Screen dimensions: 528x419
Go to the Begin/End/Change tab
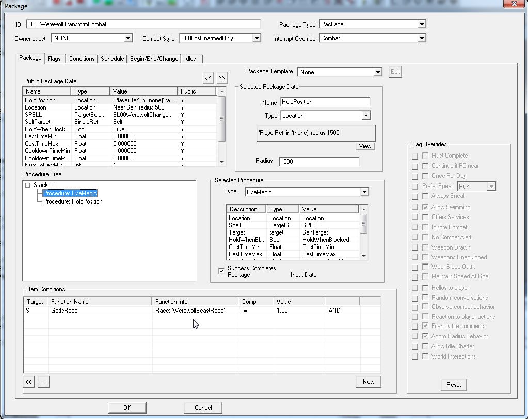pos(154,59)
